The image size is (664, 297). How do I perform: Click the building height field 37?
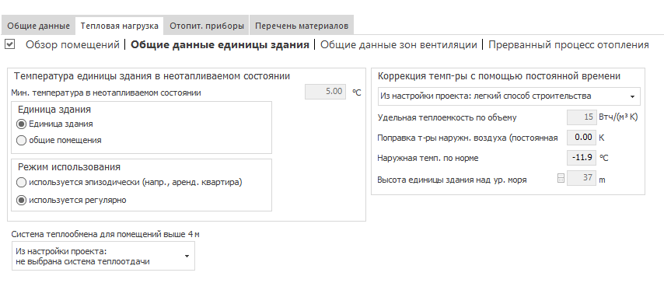click(582, 178)
